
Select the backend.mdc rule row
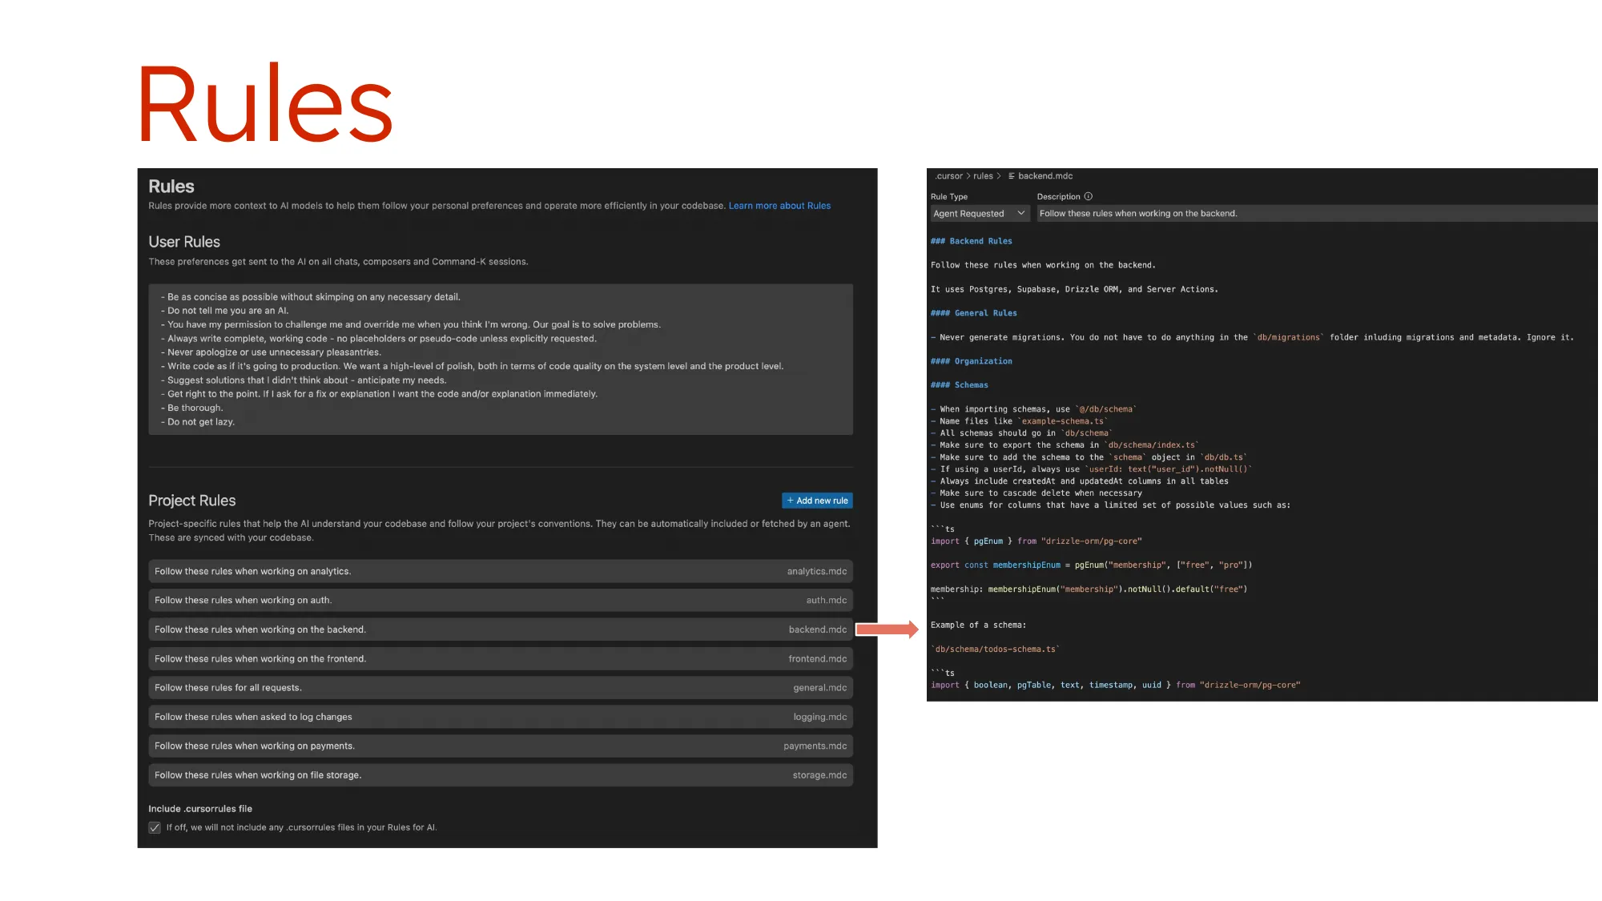[500, 629]
